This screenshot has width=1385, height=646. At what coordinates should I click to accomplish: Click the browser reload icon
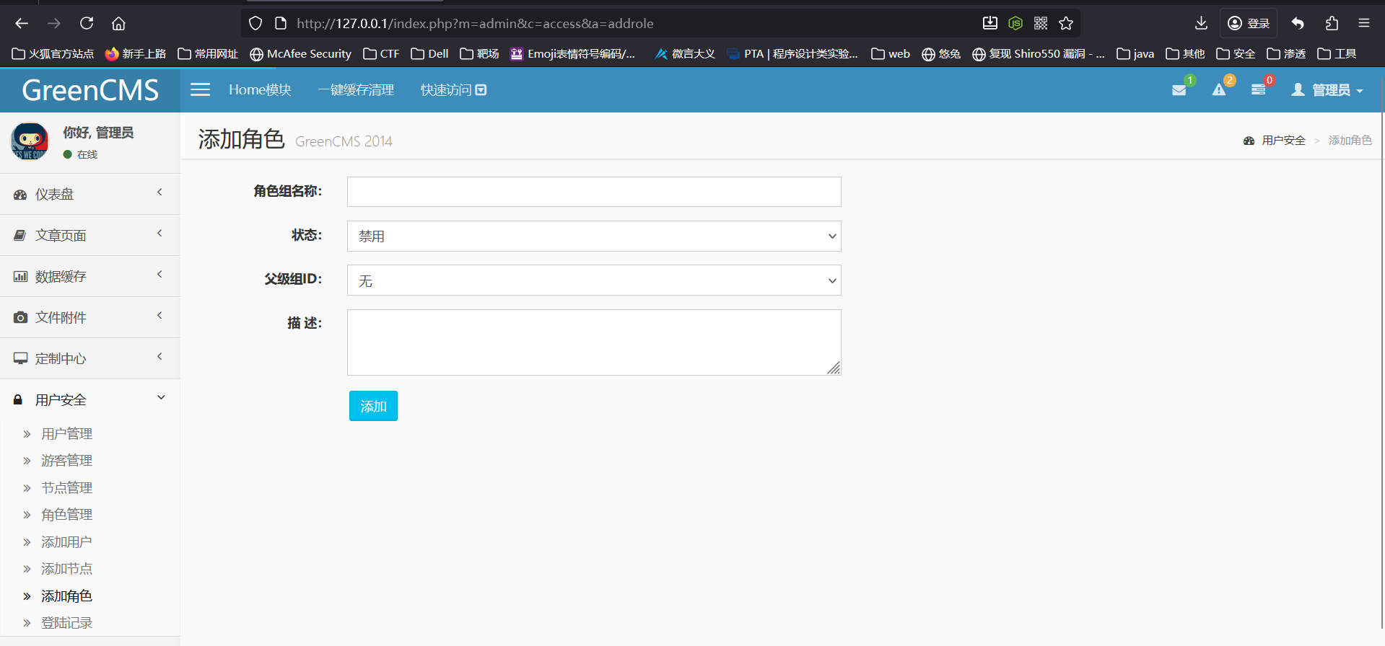[x=87, y=23]
